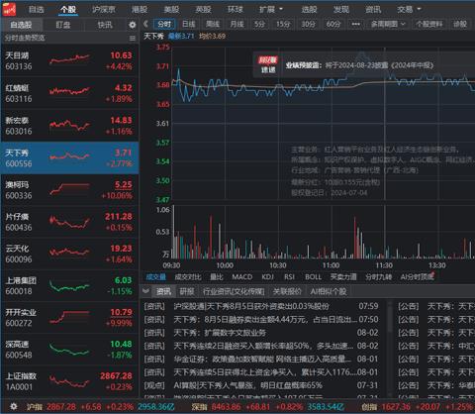Select 开开实业 600272 in watchlist

point(69,318)
